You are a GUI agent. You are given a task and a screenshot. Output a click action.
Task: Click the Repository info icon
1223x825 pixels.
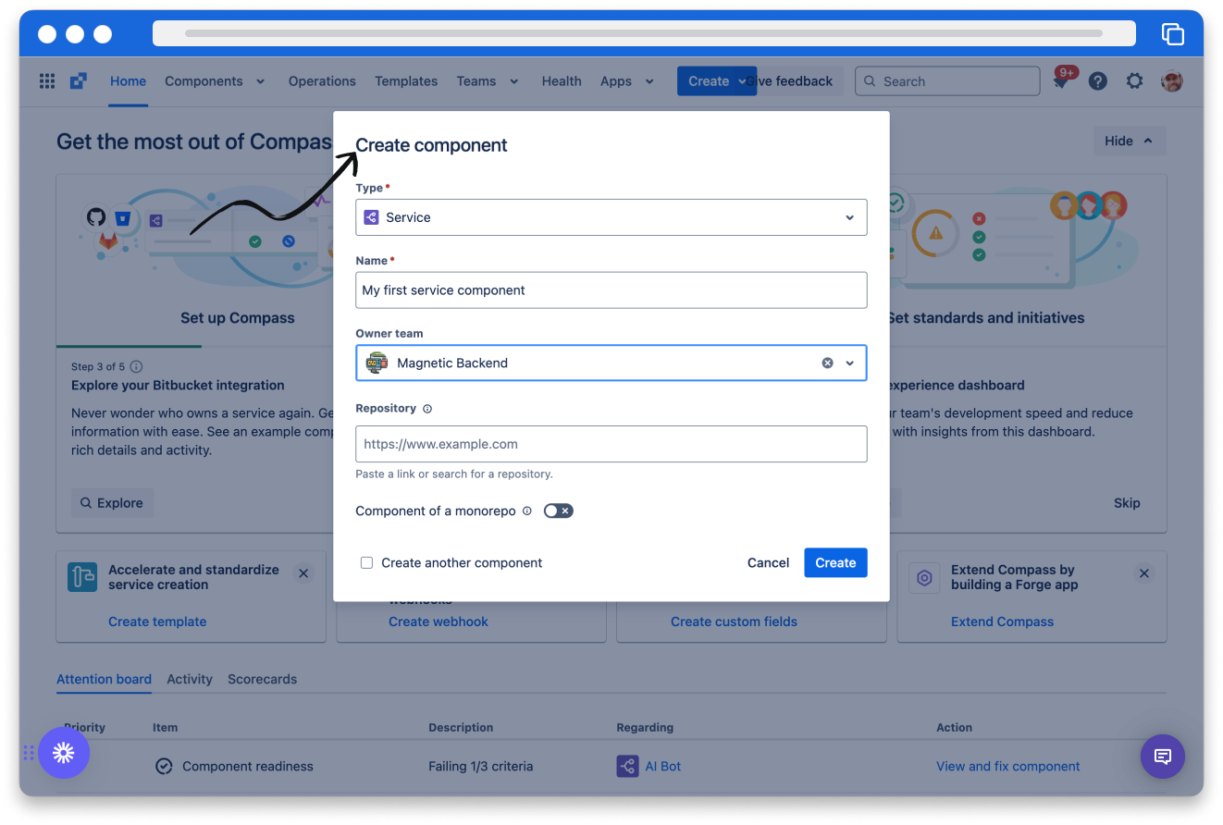[427, 409]
